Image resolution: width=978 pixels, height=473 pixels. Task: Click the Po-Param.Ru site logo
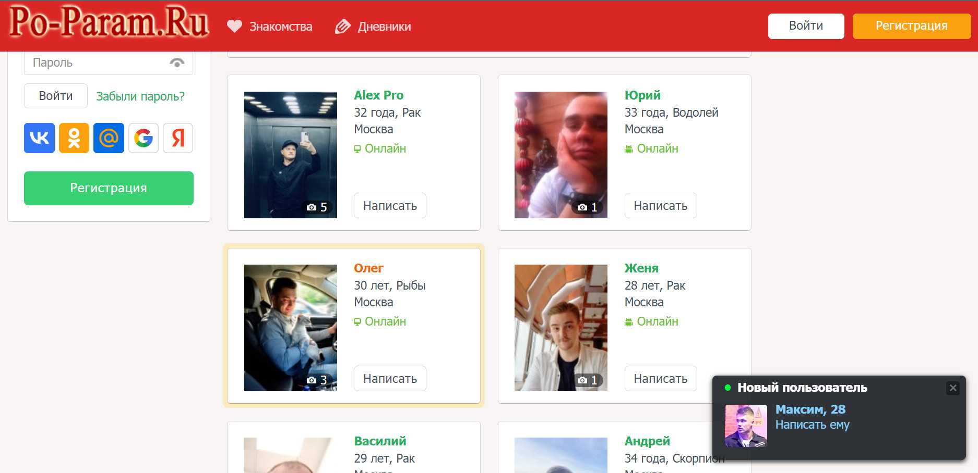pos(109,23)
